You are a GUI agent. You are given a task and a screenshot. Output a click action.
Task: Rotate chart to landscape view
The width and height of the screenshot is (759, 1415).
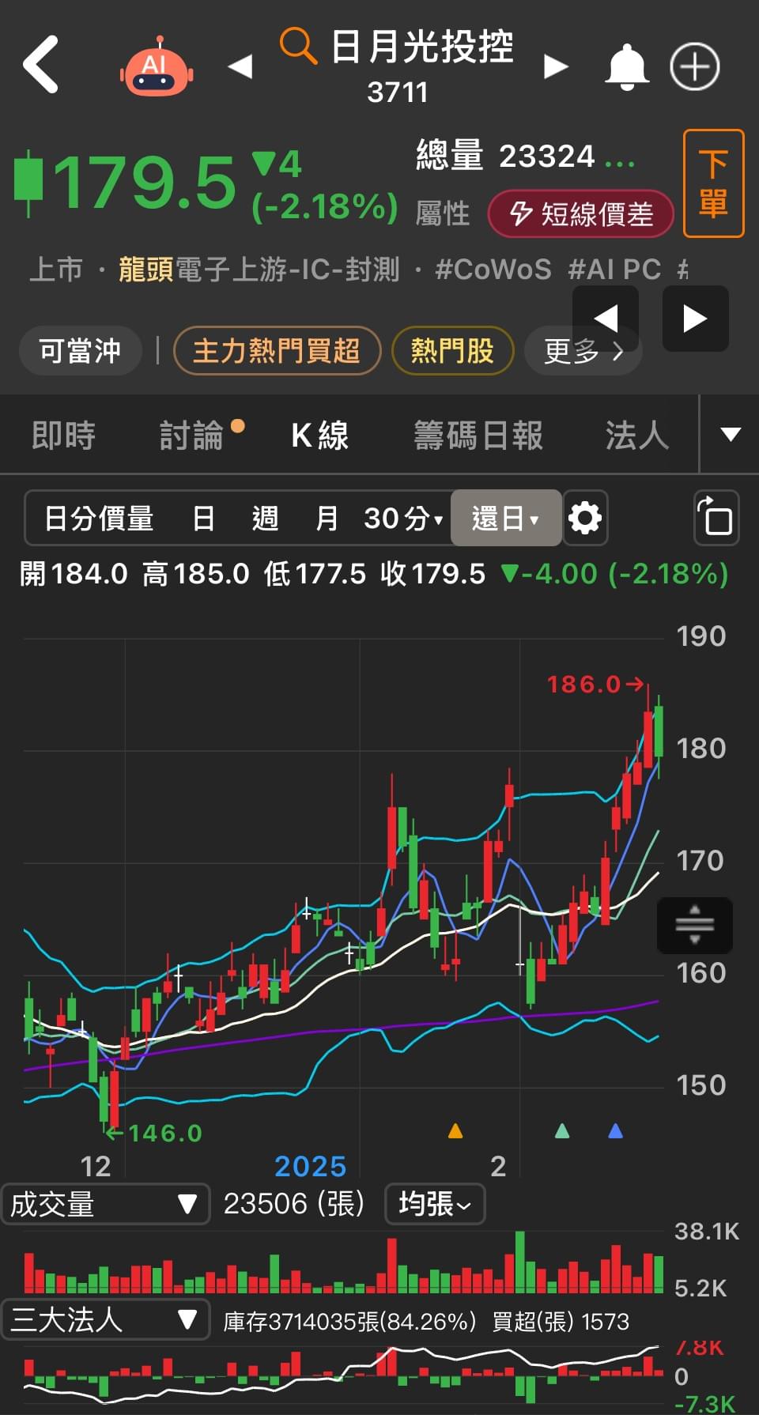716,519
